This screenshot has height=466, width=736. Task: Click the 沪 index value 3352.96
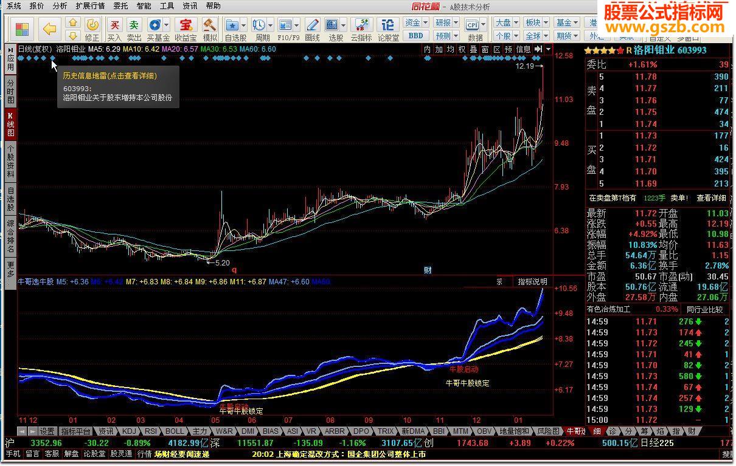tap(46, 443)
